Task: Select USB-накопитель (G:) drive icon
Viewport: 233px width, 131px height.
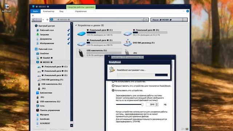Action: 81,53
